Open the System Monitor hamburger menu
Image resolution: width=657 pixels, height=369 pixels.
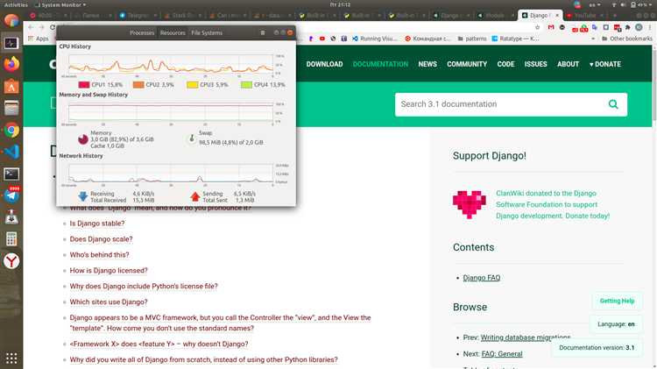click(x=263, y=32)
